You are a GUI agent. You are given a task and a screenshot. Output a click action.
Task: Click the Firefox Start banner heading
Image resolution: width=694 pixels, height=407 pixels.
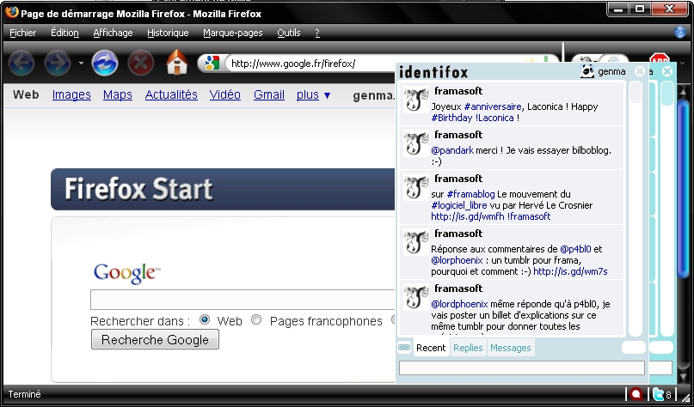[x=138, y=189]
